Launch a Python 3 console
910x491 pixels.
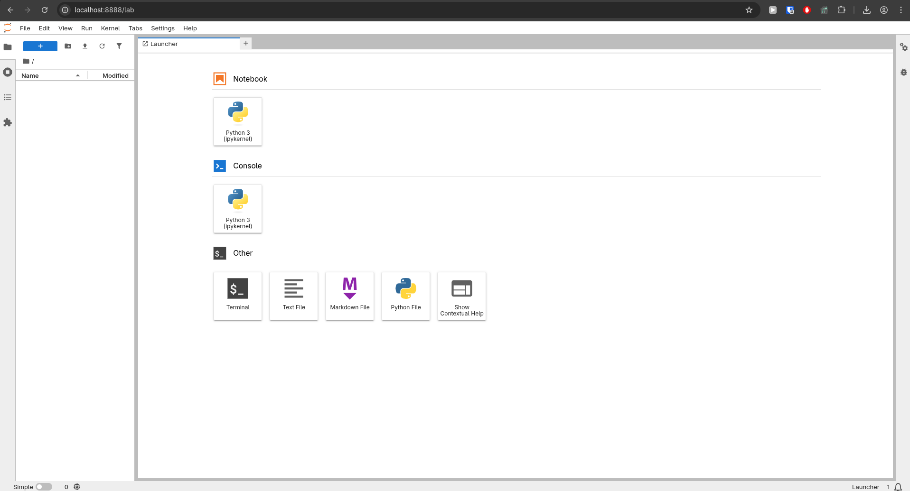point(237,209)
